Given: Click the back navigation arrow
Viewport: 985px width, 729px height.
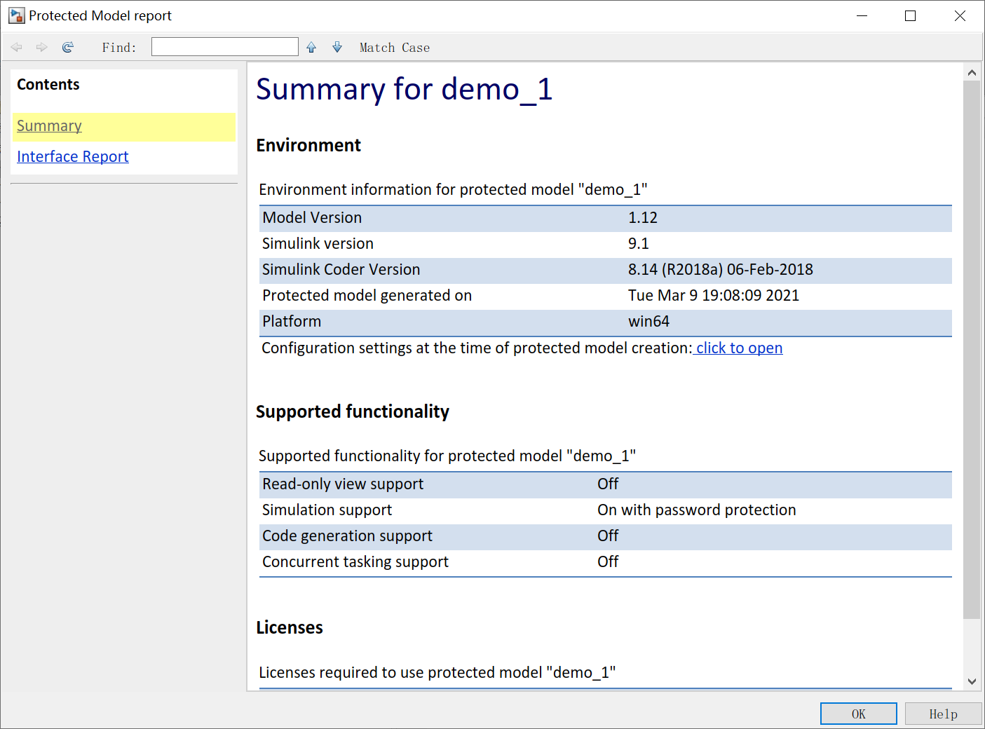Looking at the screenshot, I should tap(17, 47).
